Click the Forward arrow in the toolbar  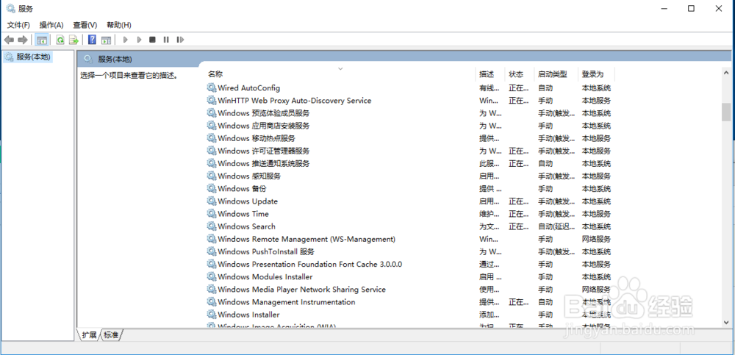23,40
